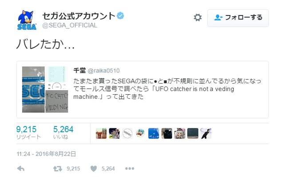Click the retweet icon below tweet
Screen dimensions: 284x184
point(58,169)
